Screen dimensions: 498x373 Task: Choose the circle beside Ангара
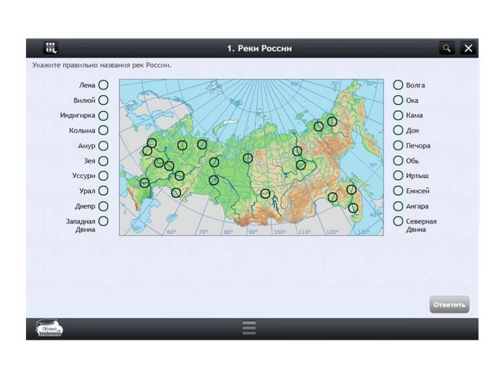pyautogui.click(x=398, y=206)
